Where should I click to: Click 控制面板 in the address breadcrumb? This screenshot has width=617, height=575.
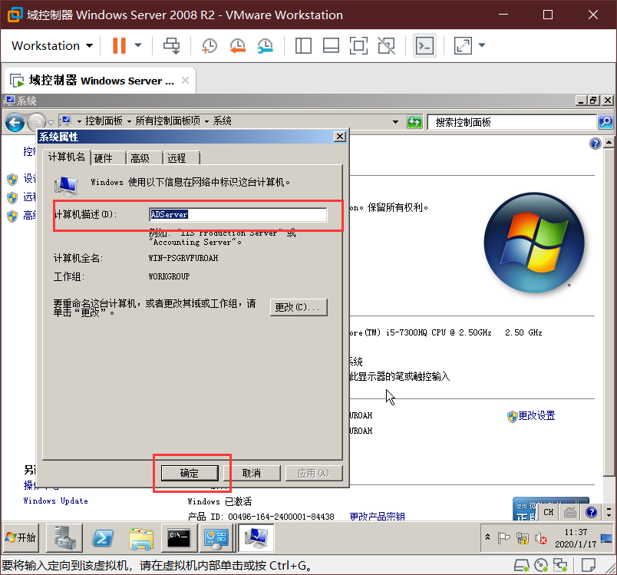point(104,121)
